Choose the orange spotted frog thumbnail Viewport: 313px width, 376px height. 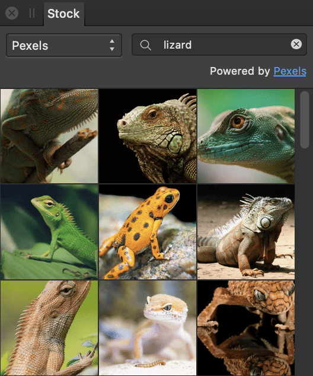148,232
